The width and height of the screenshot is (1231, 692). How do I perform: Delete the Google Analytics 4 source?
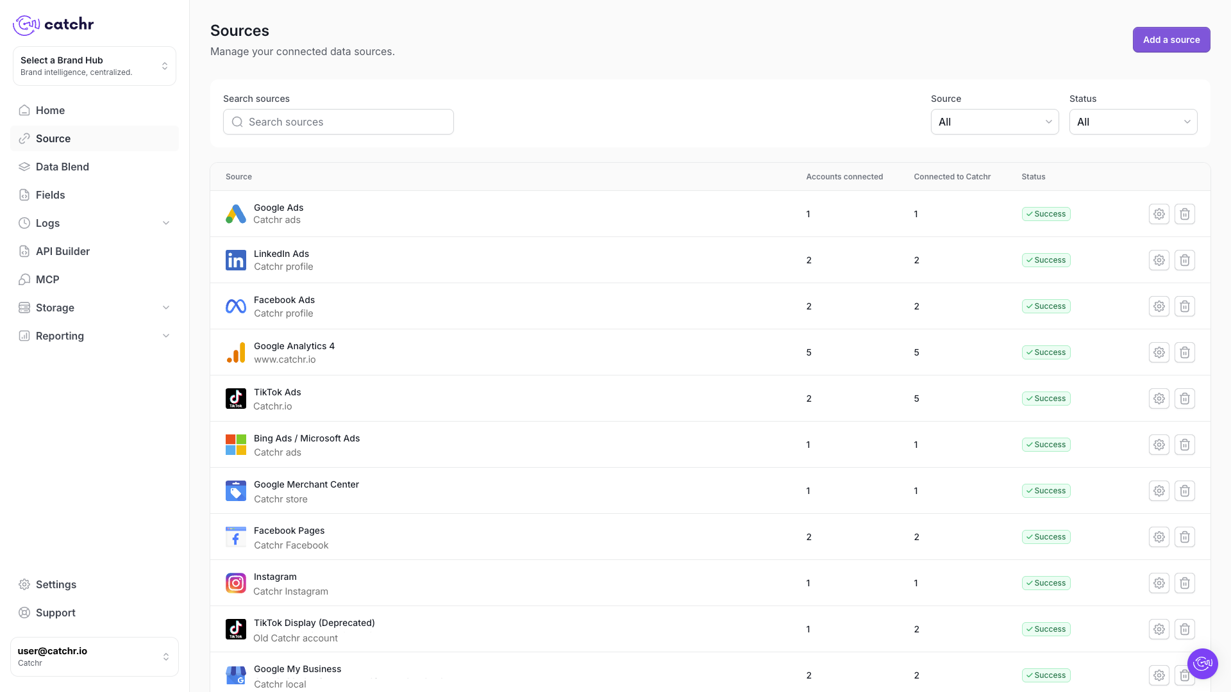[1185, 352]
